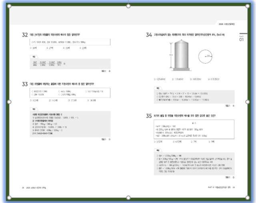Click the bottom-right corner resize handle

click(x=248, y=198)
